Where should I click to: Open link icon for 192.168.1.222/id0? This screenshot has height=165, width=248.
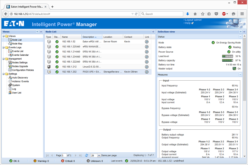[147, 62]
